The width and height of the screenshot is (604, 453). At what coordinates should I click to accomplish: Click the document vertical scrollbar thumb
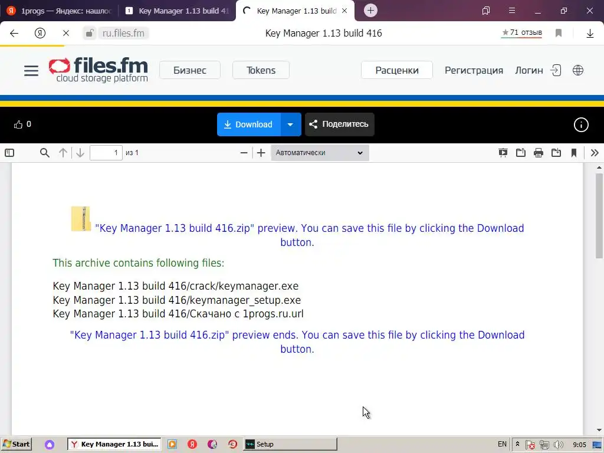click(599, 216)
